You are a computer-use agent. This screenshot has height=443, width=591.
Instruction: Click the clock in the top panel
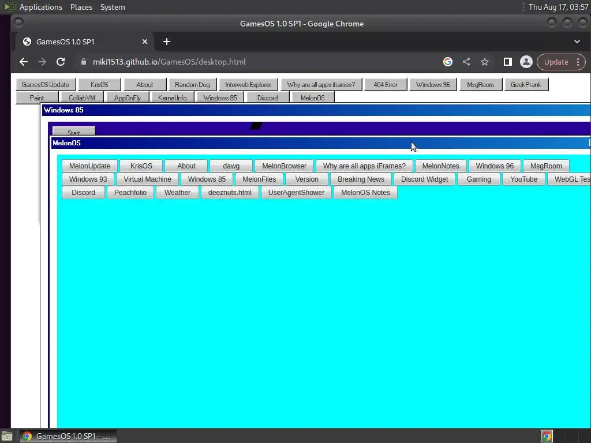coord(558,7)
